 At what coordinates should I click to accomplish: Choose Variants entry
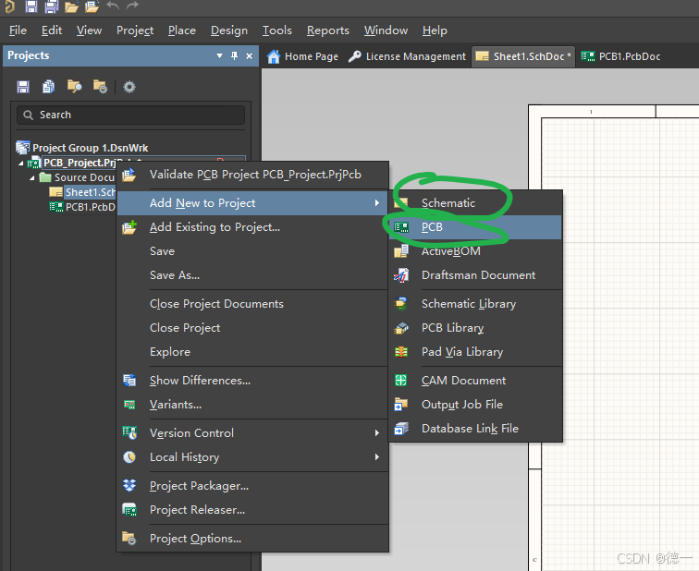pyautogui.click(x=252, y=405)
